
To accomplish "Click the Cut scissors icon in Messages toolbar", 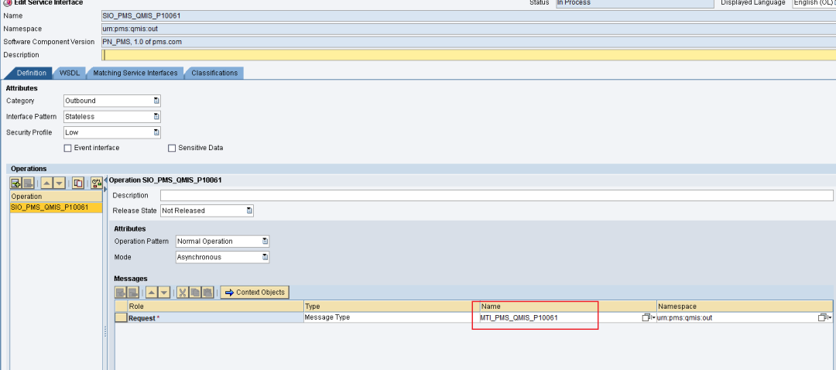I will click(183, 292).
